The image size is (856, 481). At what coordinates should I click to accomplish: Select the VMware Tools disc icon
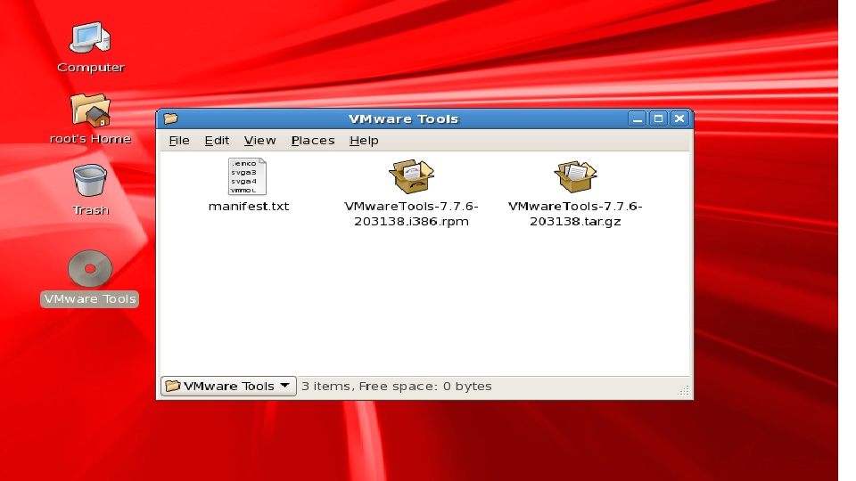point(90,269)
